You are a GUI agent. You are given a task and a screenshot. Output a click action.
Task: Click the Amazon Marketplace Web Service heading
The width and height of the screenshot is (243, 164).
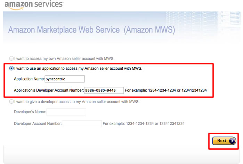(x=91, y=30)
